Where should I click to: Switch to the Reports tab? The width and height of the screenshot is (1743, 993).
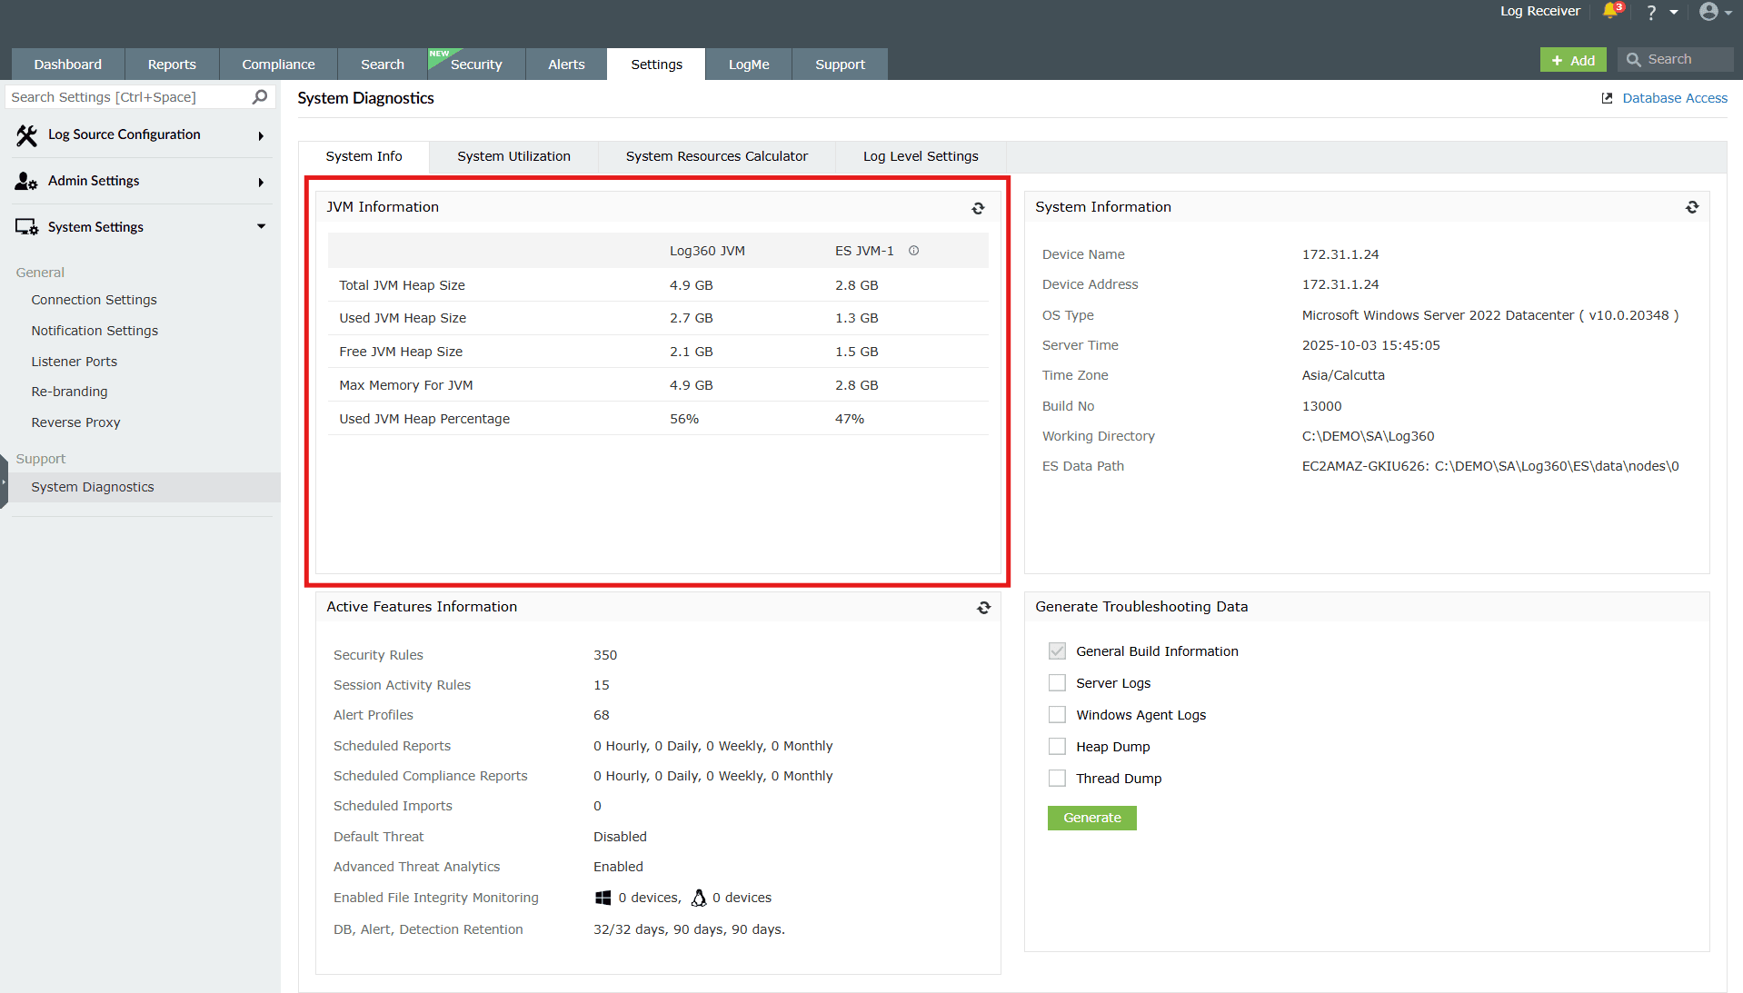172,65
